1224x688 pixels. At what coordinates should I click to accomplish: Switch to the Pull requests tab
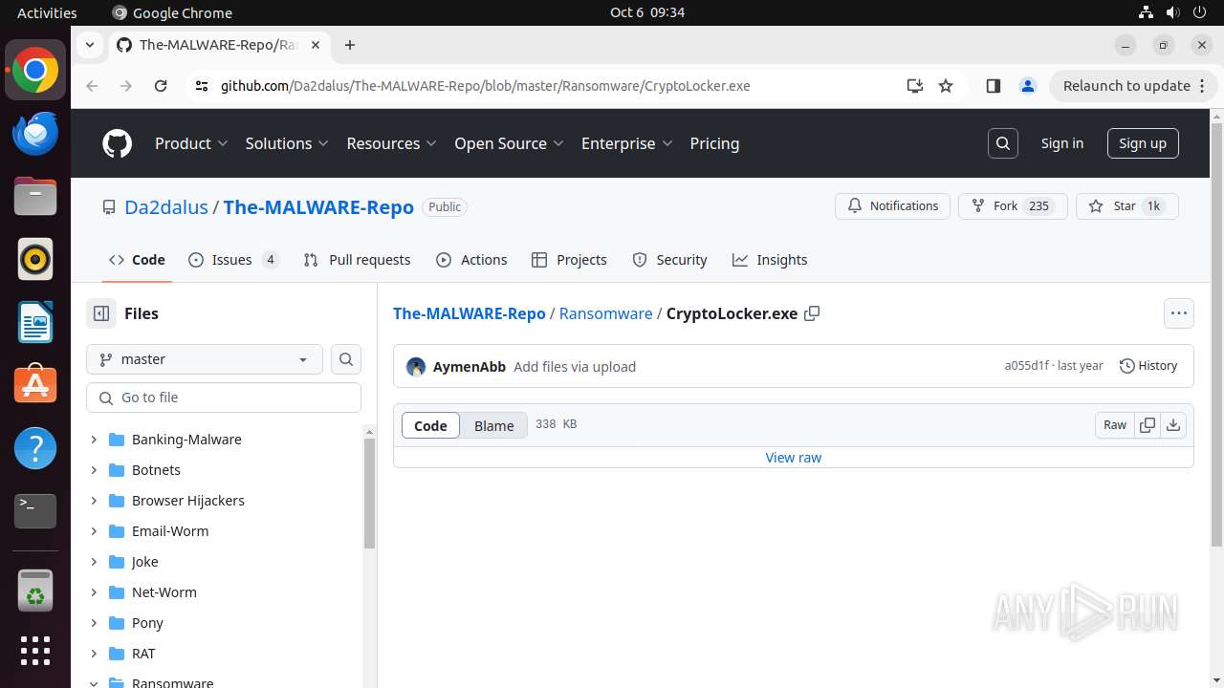357,260
